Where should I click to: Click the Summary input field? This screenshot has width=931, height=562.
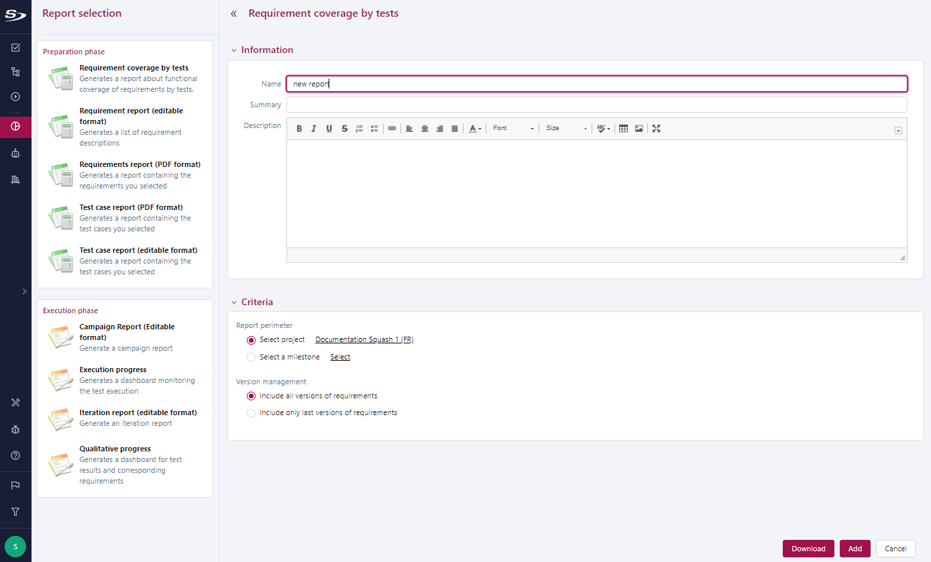tap(596, 105)
